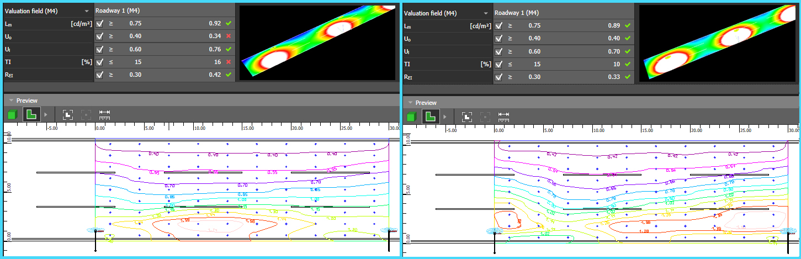Toggle the TI checkbox with result 16
The width and height of the screenshot is (801, 259).
(x=100, y=62)
